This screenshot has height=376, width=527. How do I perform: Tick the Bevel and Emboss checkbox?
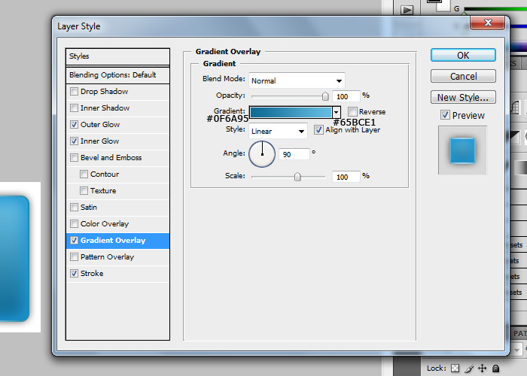tap(74, 157)
